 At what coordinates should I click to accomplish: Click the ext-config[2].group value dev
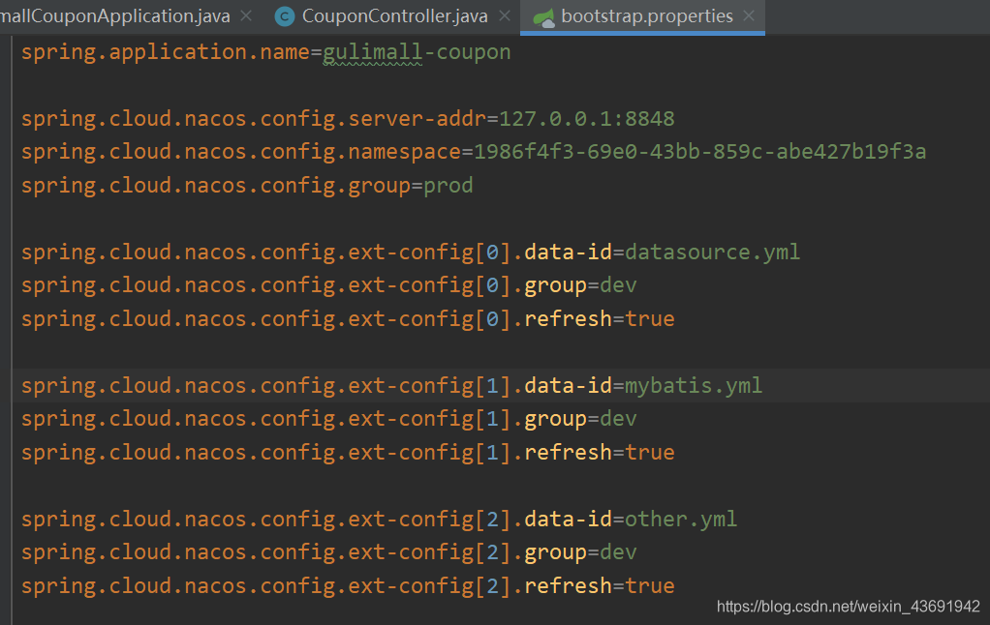point(618,552)
